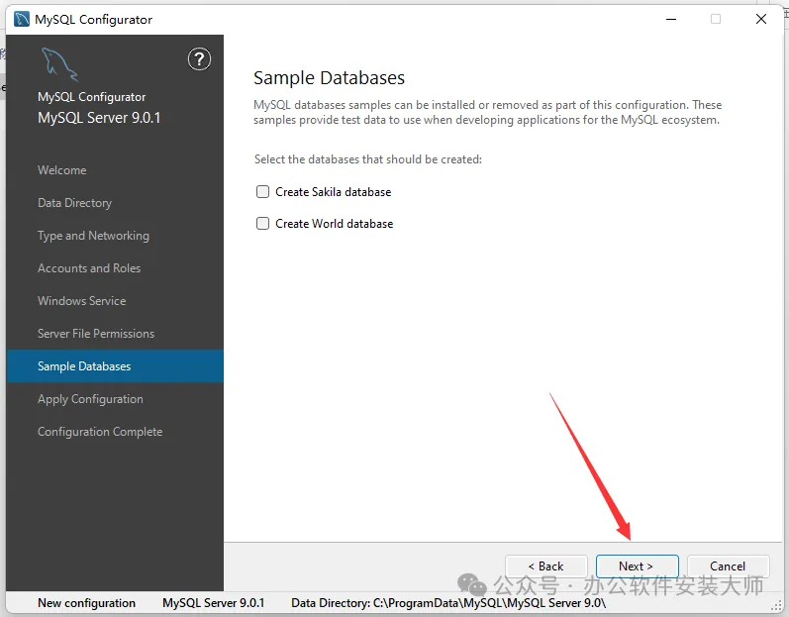Image resolution: width=789 pixels, height=617 pixels.
Task: Minimize the MySQL Configurator window
Action: 671,20
